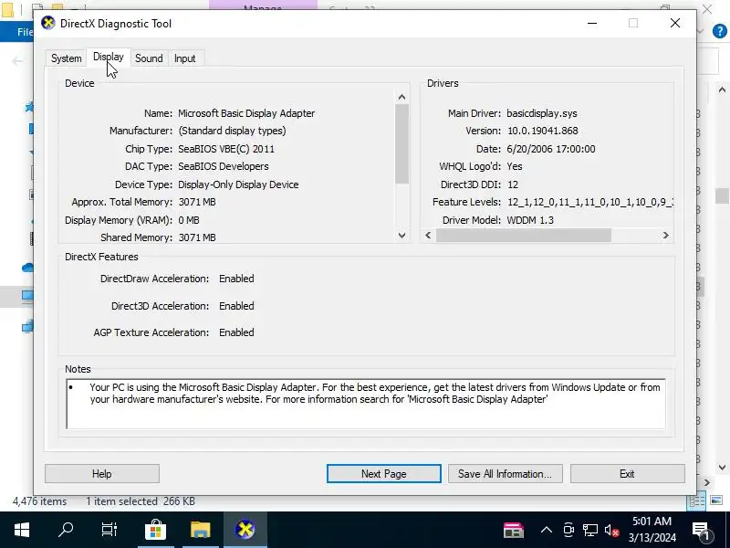Click the Device panel vertical scrollbar thumb

(401, 143)
